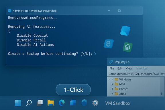Image resolution: width=165 pixels, height=110 pixels.
Task: Click the PowerShell window title icon
Action: (x=9, y=11)
